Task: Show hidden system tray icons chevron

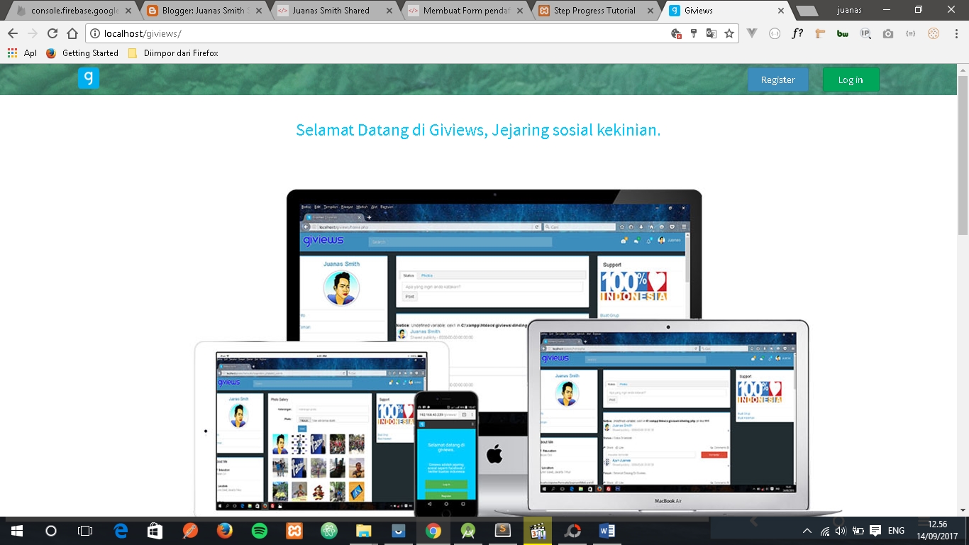Action: [807, 531]
